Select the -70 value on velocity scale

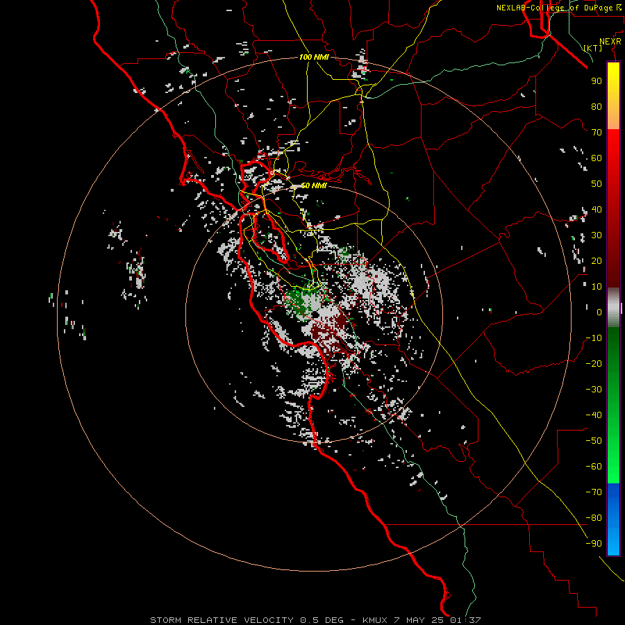click(594, 492)
